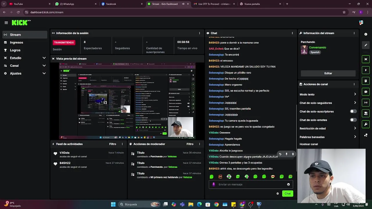Click the browser address bar
372x209 pixels.
pos(183,12)
